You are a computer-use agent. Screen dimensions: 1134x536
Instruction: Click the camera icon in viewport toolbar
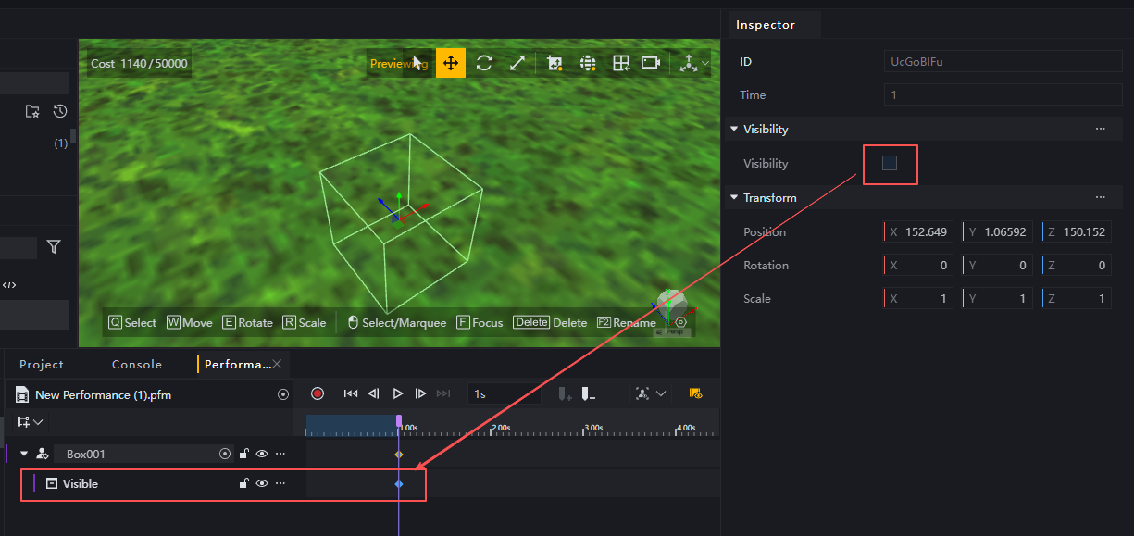pos(651,63)
